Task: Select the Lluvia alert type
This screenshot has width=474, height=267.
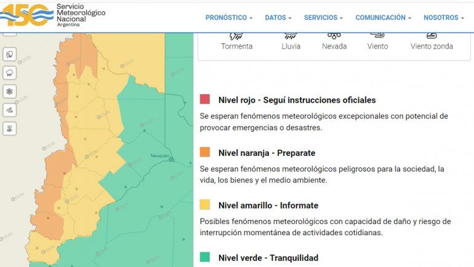Action: click(291, 41)
